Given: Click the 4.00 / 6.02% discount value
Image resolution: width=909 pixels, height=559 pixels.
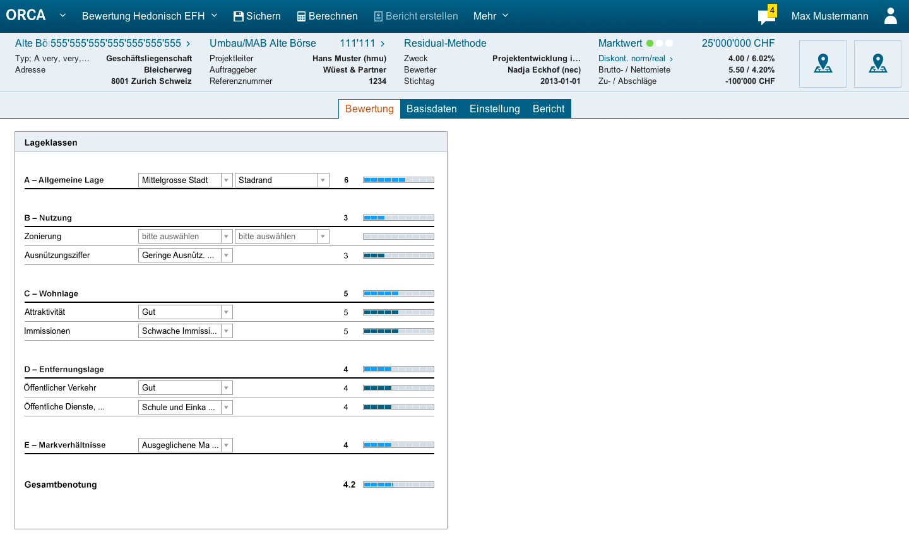Looking at the screenshot, I should tap(751, 59).
